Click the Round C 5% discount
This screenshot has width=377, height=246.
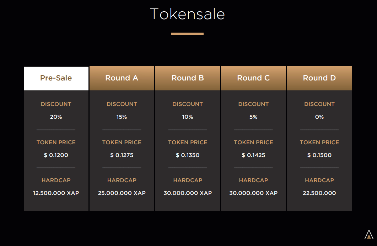coord(253,117)
